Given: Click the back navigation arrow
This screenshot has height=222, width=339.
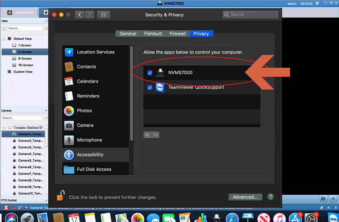Looking at the screenshot, I should coord(80,14).
